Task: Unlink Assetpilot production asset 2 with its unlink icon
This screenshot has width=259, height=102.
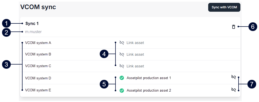Action: click(233, 90)
